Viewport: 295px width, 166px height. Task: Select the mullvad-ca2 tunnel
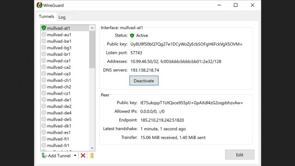coord(65,67)
